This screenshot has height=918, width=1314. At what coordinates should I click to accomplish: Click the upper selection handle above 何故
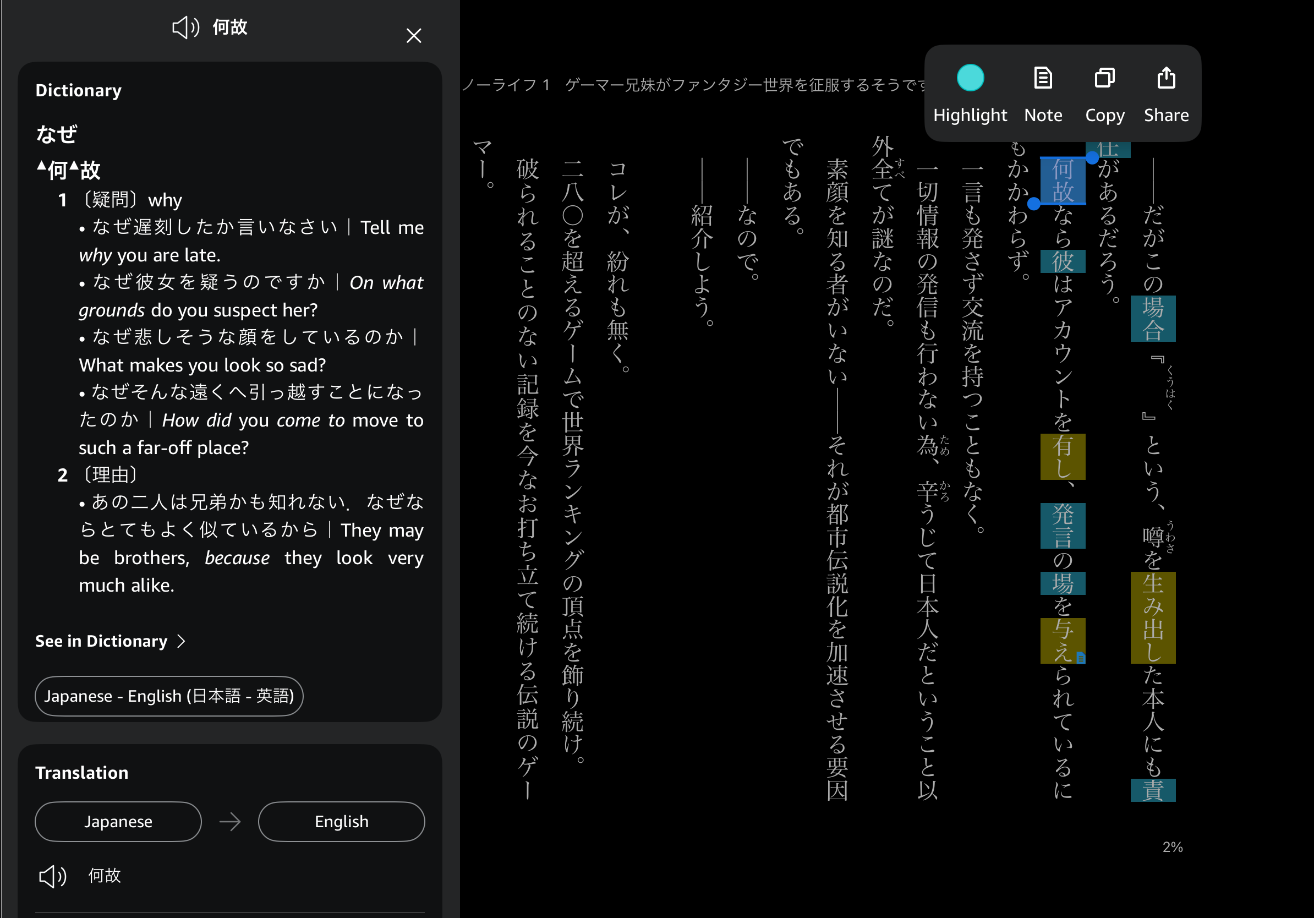[1092, 158]
